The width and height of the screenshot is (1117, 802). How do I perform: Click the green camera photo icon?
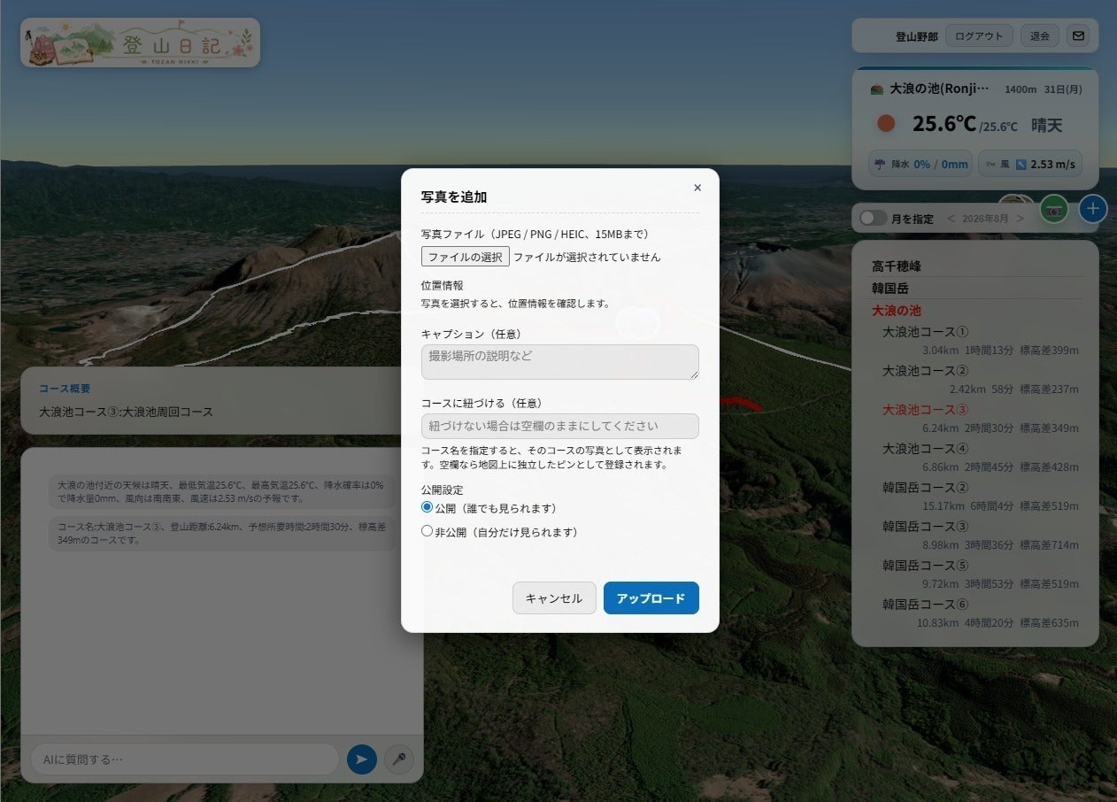1053,210
